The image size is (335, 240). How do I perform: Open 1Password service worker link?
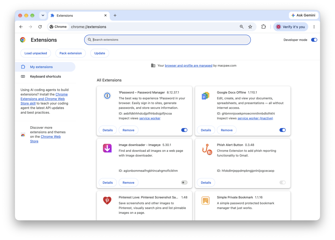coord(150,118)
